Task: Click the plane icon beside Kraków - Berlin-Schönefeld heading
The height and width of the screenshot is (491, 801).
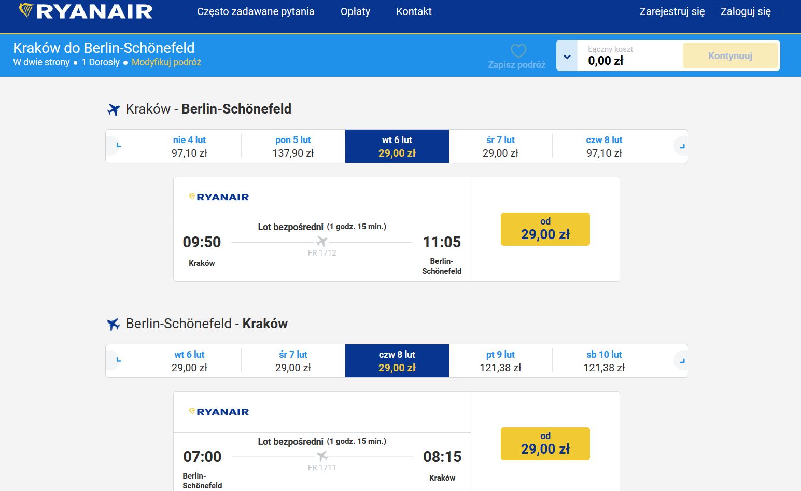Action: point(114,109)
